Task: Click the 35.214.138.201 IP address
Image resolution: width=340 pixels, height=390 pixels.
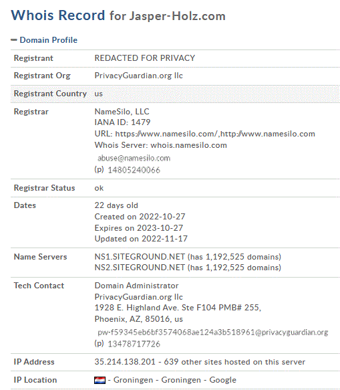Action: coord(125,362)
